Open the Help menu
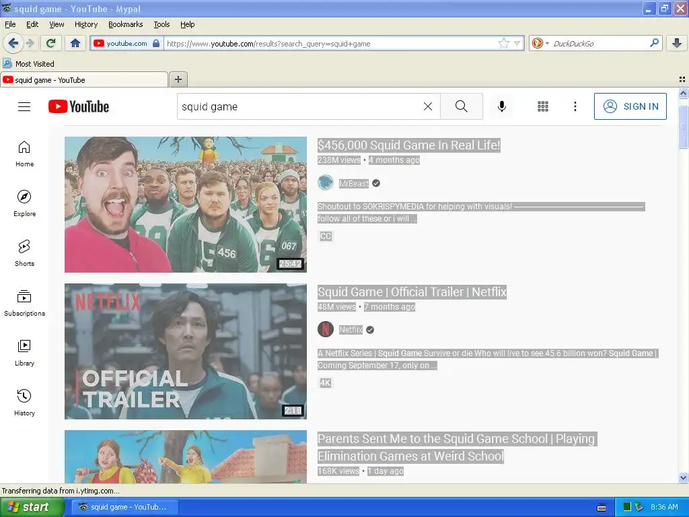 [187, 24]
